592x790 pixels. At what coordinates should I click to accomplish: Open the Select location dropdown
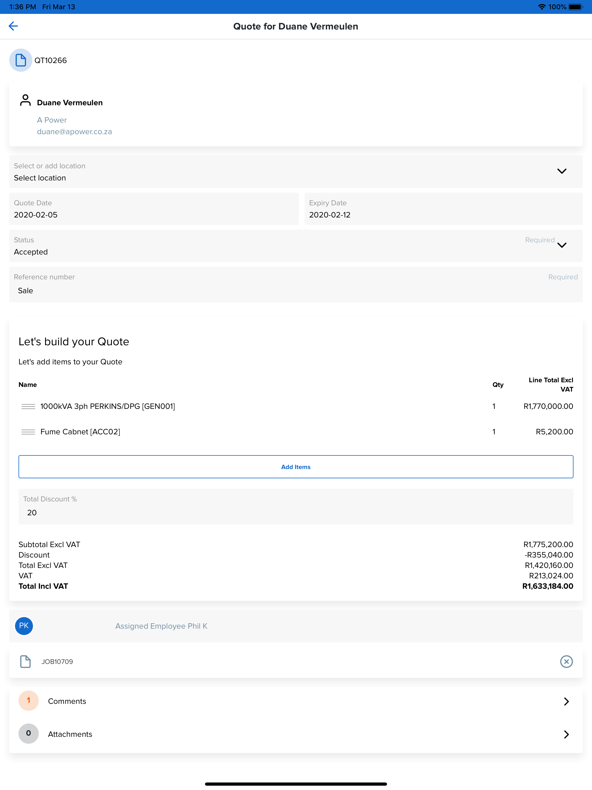296,172
